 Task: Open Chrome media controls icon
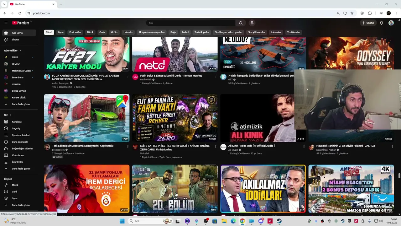381,13
